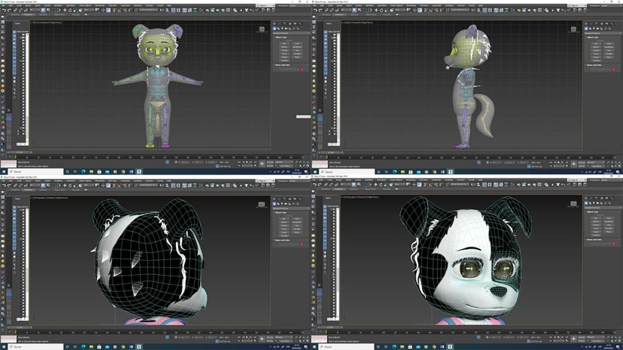Collapse Object Type rollout in Right view window
The image size is (623, 350).
(595, 37)
